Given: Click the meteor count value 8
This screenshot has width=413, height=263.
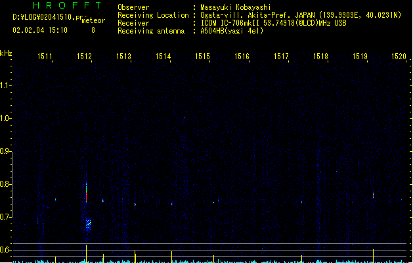Looking at the screenshot, I should 93,30.
